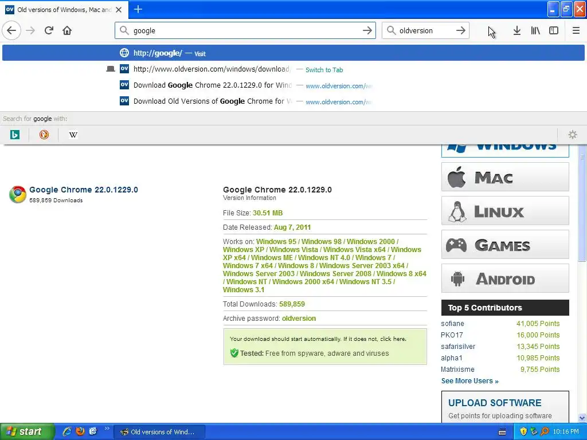Image resolution: width=587 pixels, height=440 pixels.
Task: Click the taskbar clock showing 10:16 PM
Action: tap(566, 432)
